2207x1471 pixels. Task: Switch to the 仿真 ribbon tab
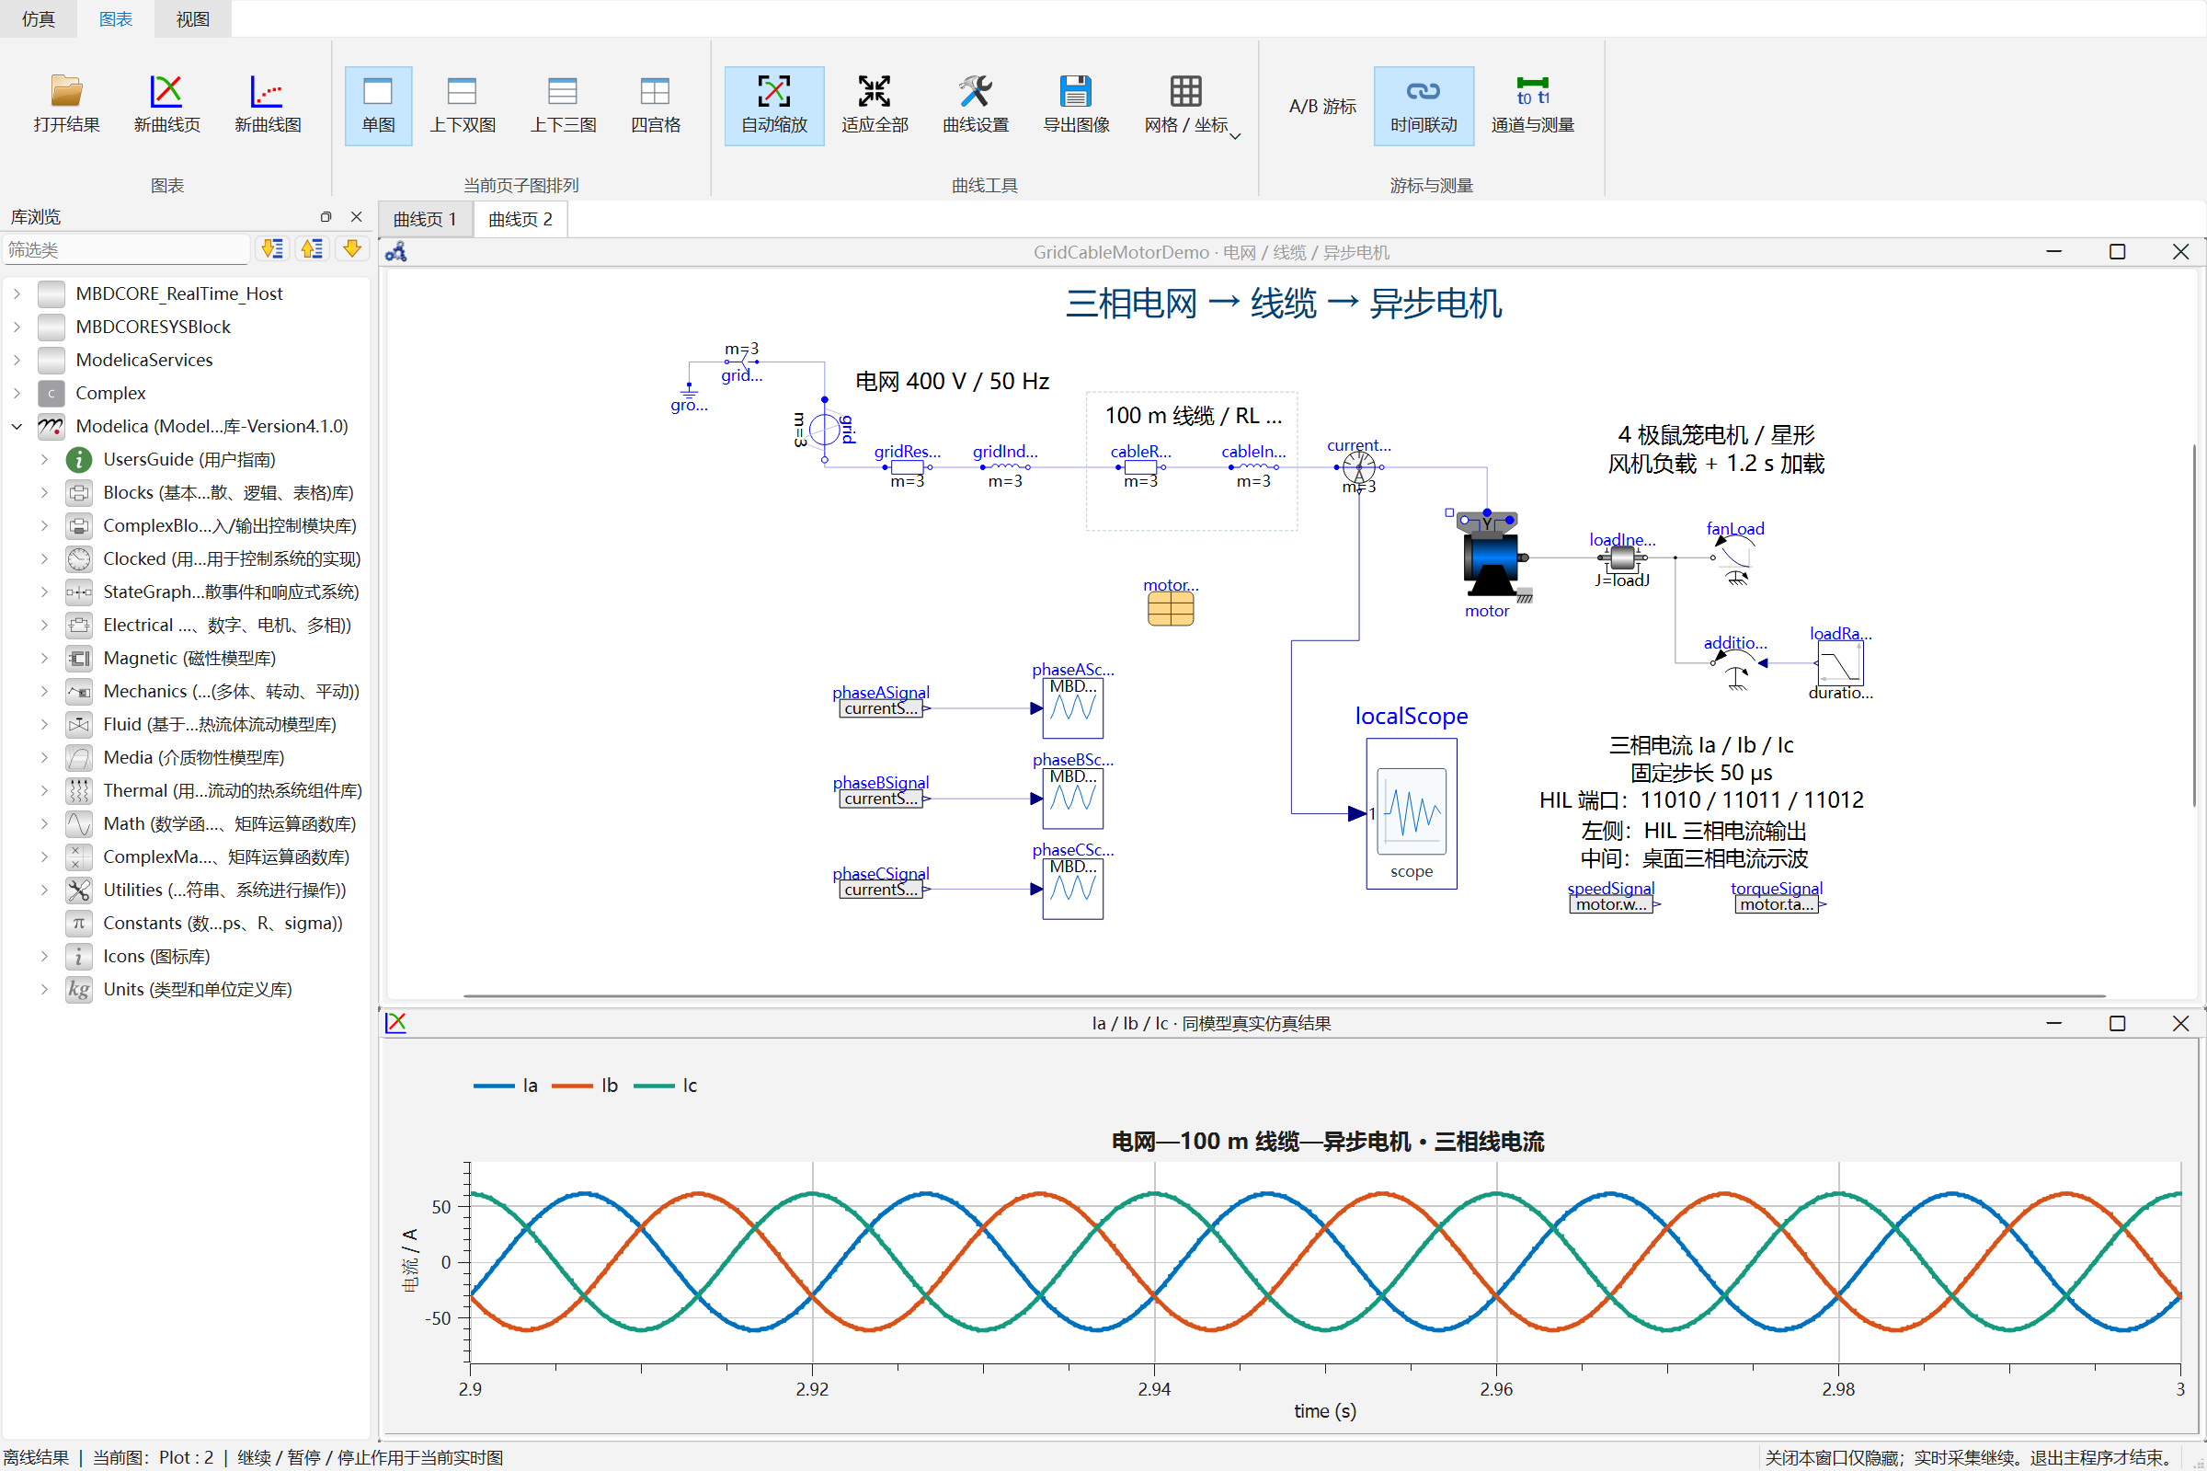39,18
